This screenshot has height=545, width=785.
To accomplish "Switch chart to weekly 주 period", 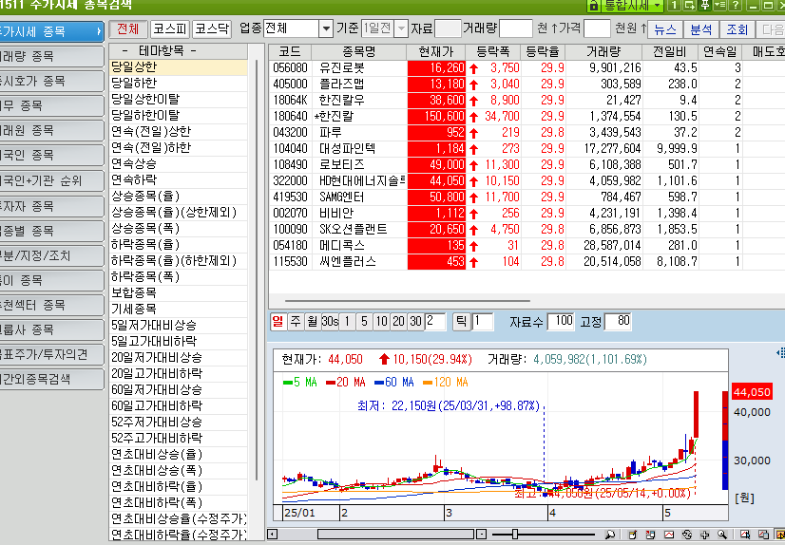I will (x=296, y=321).
